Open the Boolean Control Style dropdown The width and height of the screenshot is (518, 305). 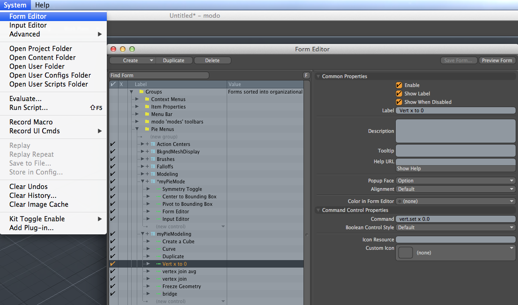pos(456,227)
